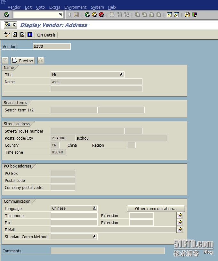Image resolution: width=218 pixels, height=261 pixels.
Task: Open the System menu
Action: tap(97, 7)
